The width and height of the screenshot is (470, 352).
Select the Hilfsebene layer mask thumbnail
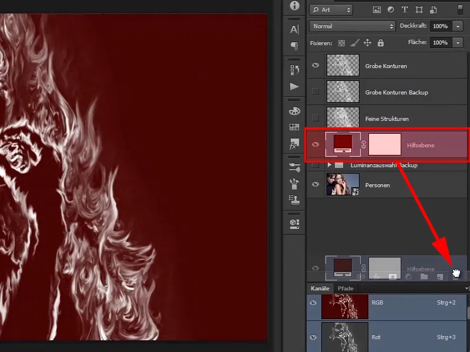coord(385,144)
